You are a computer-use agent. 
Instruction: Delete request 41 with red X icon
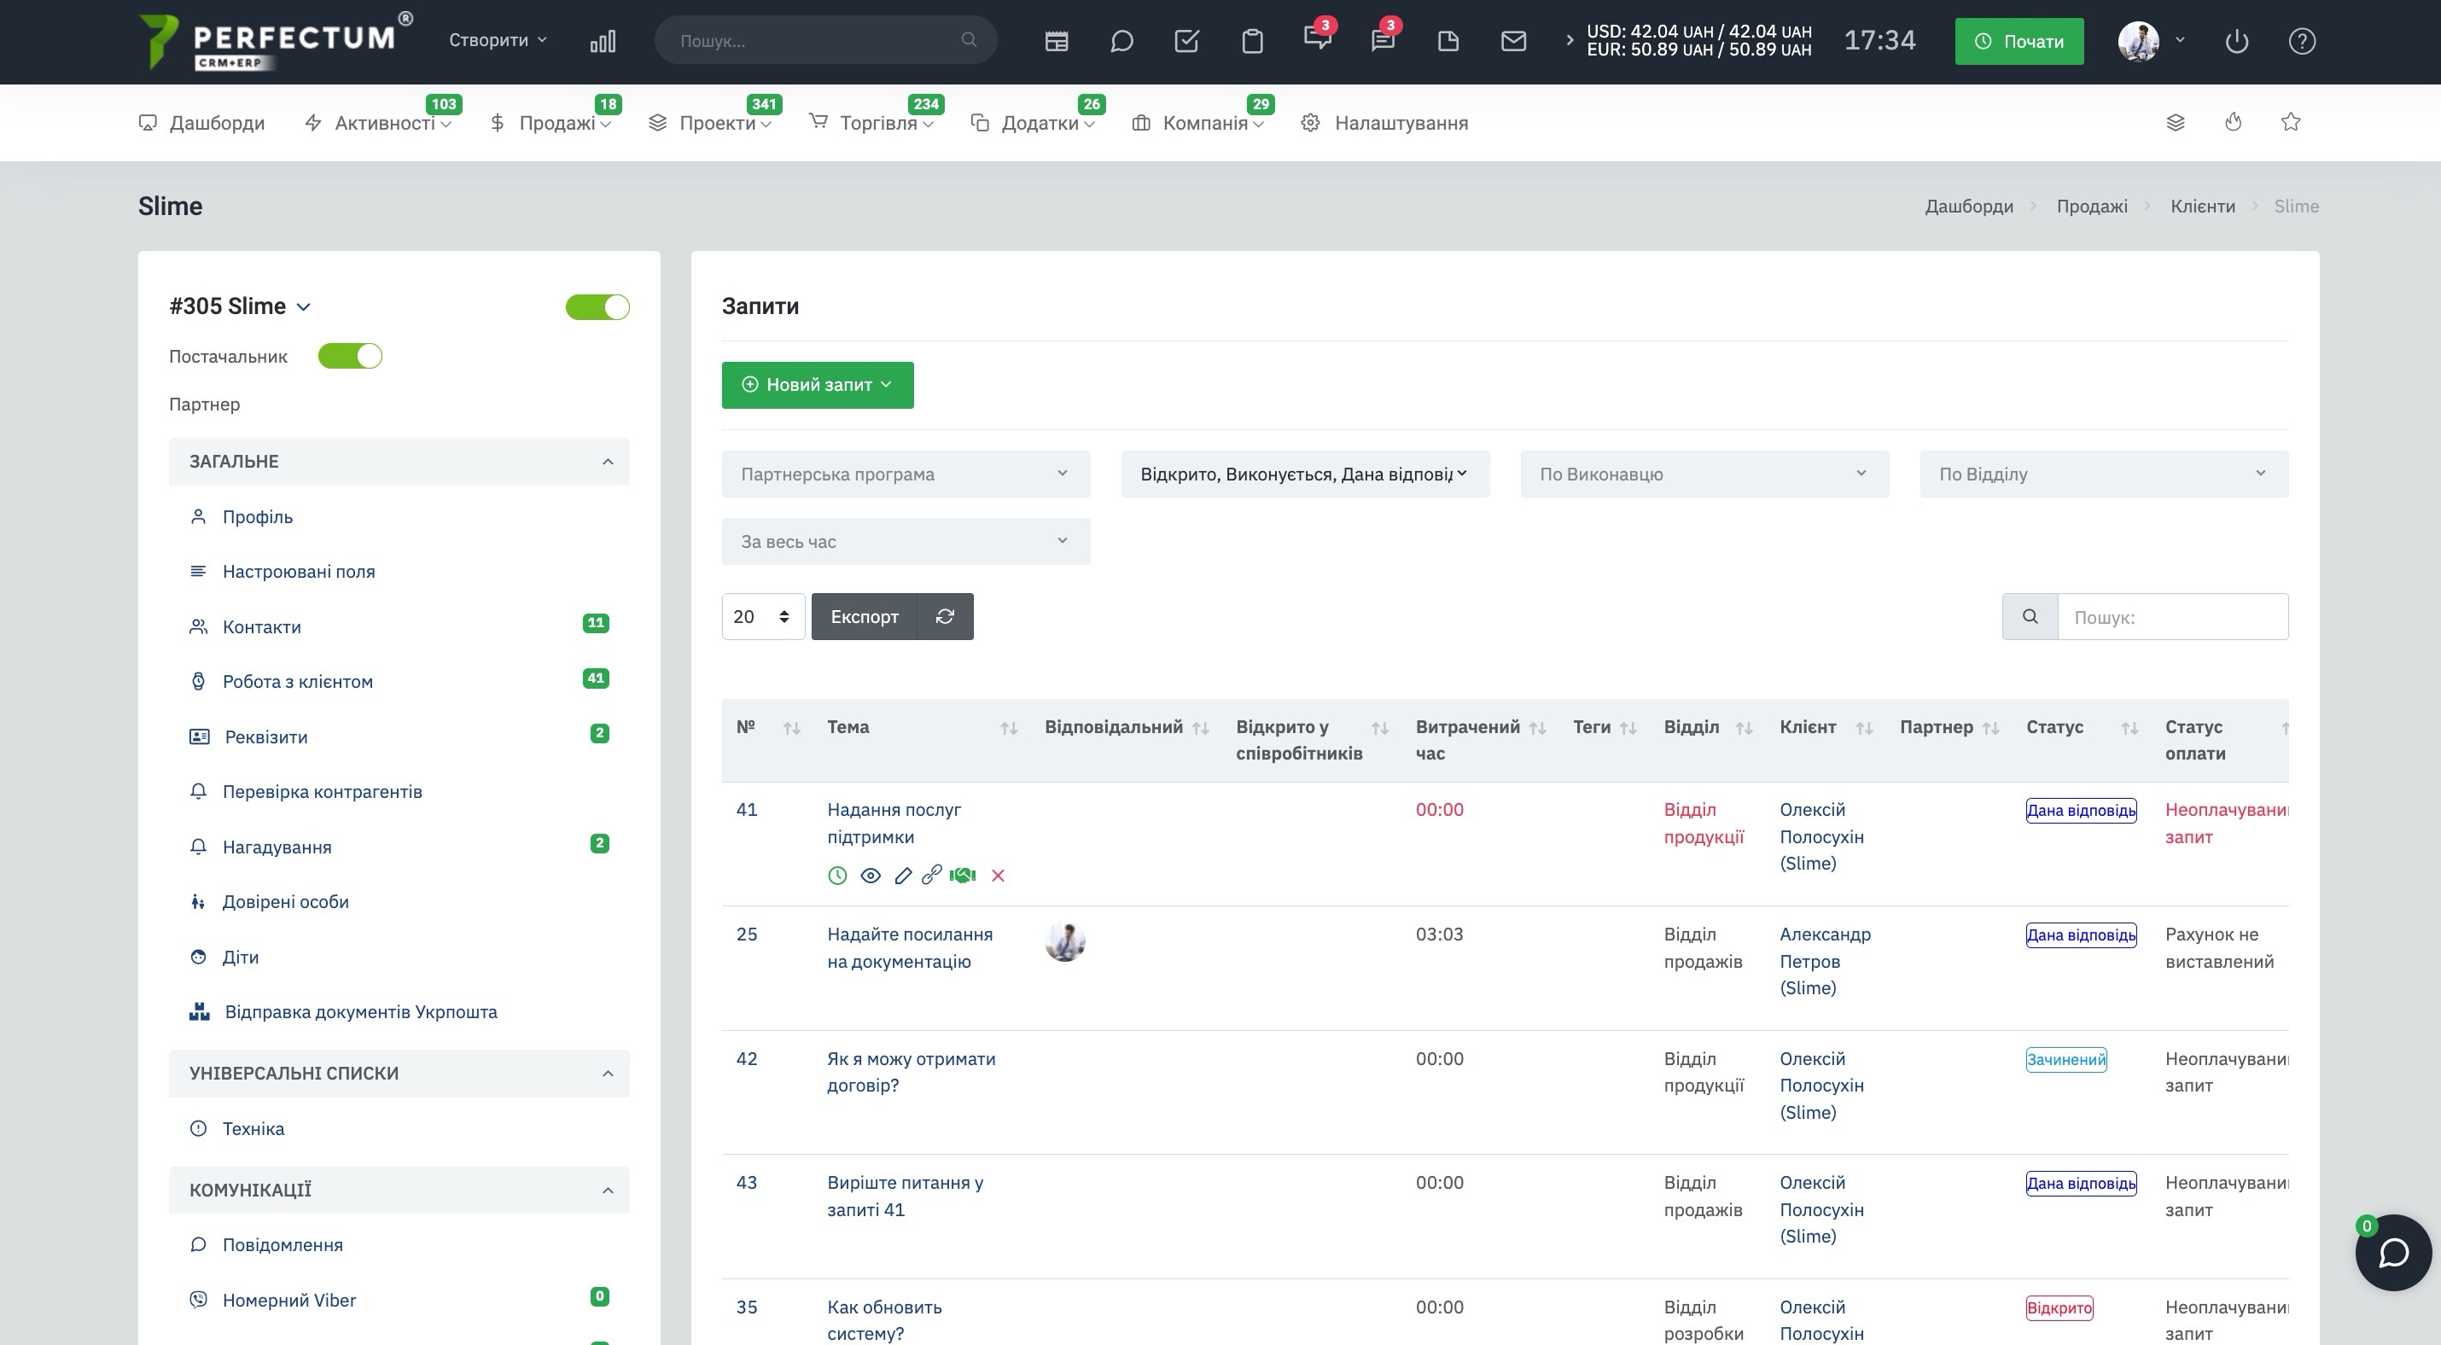998,876
